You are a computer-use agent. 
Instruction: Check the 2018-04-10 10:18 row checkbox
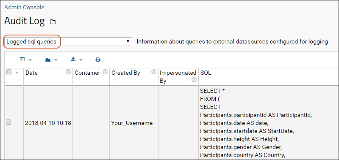pos(8,122)
